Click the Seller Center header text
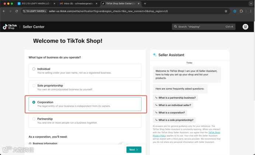Screen dimensions: 255x155 click(x=34, y=27)
